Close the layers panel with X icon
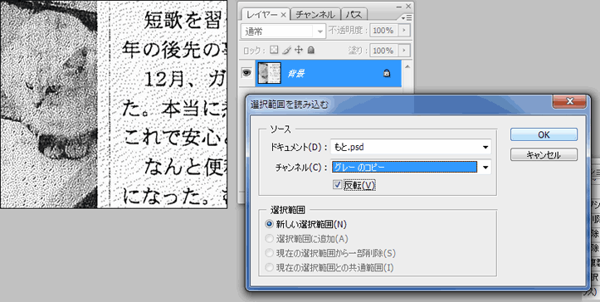600x302 pixels. (x=408, y=6)
